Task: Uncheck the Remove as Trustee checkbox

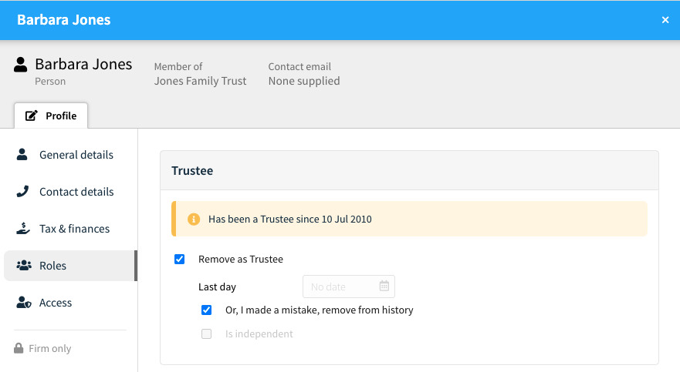Action: pos(180,259)
